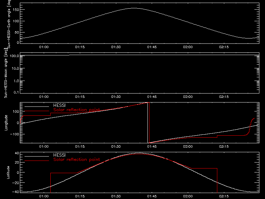This screenshot has width=265, height=199.
Task: Select Solar reflection point legend in Latitude plot
Action: pos(77,160)
